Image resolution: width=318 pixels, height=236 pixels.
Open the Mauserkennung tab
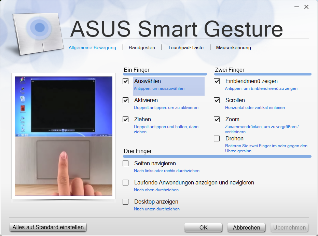(x=233, y=48)
